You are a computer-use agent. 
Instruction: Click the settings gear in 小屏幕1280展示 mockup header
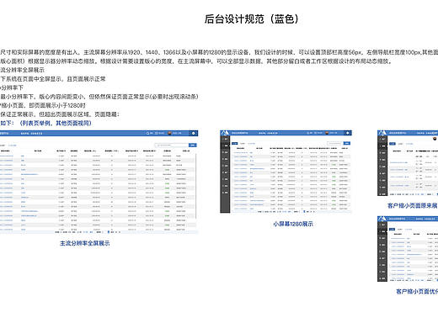coord(347,133)
